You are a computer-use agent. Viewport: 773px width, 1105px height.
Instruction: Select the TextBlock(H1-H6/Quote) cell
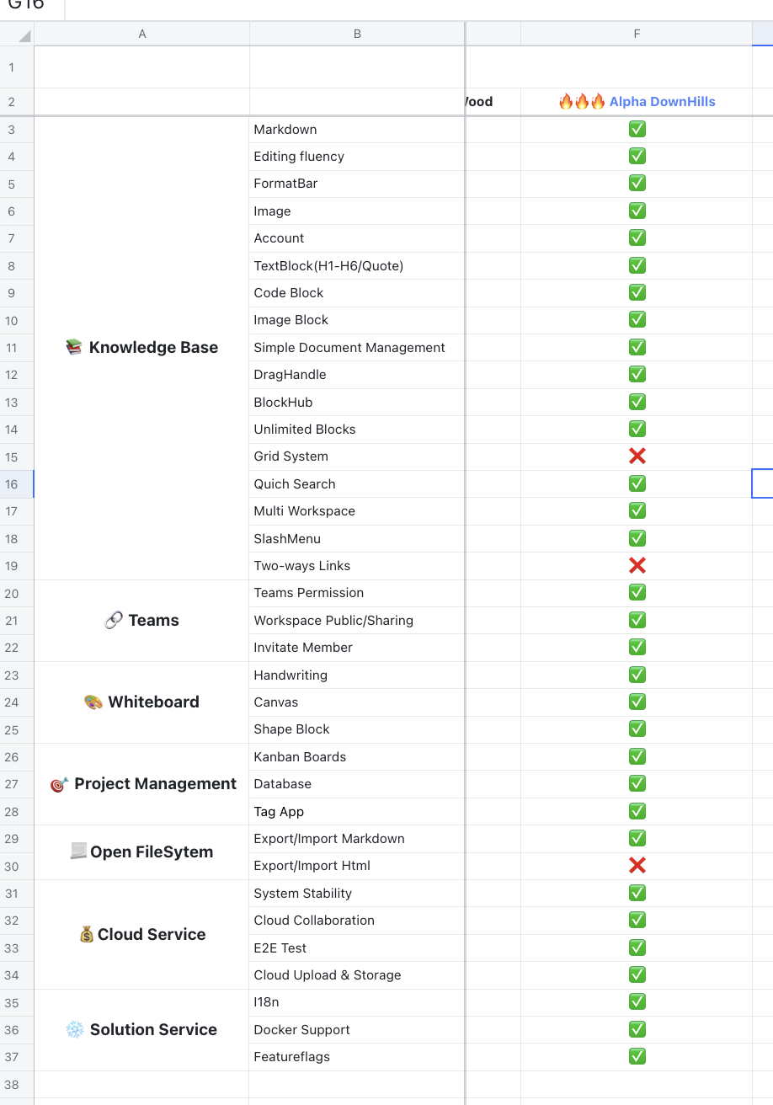point(357,265)
